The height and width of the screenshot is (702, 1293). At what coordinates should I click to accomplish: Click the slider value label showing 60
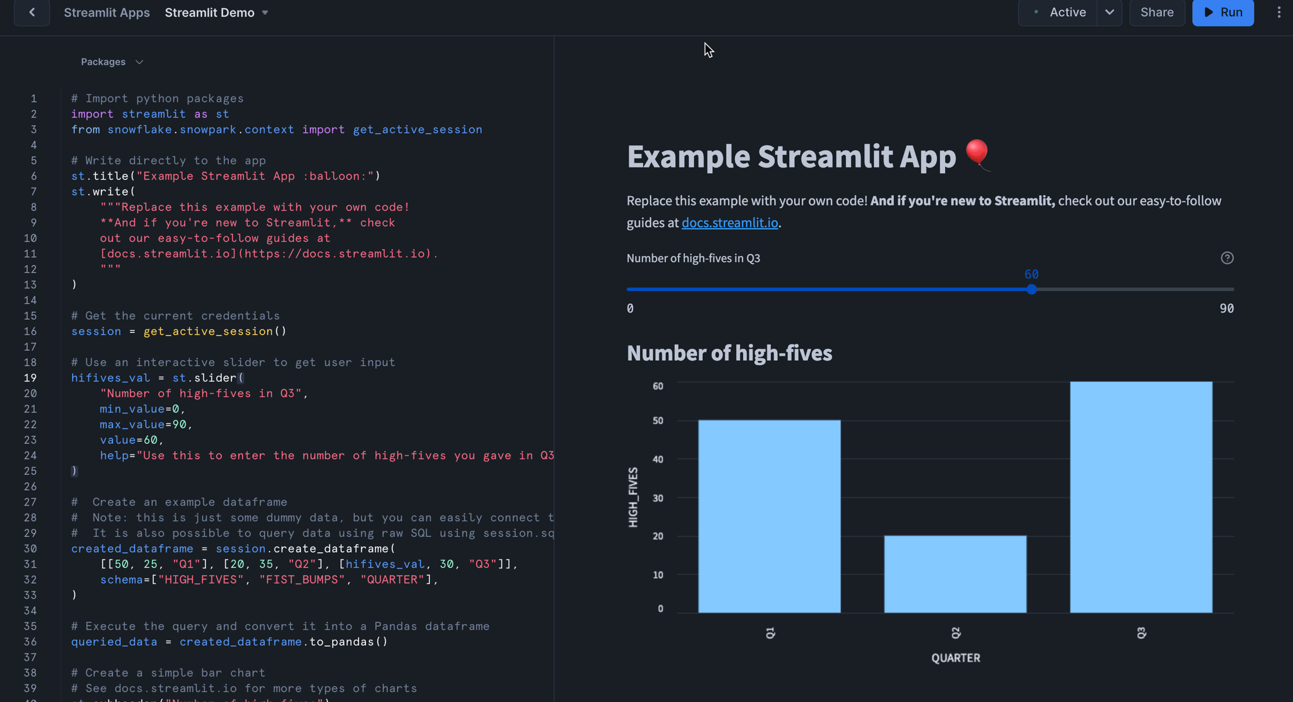point(1031,274)
